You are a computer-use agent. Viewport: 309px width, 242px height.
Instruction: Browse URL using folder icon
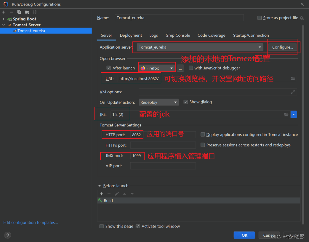click(293, 78)
